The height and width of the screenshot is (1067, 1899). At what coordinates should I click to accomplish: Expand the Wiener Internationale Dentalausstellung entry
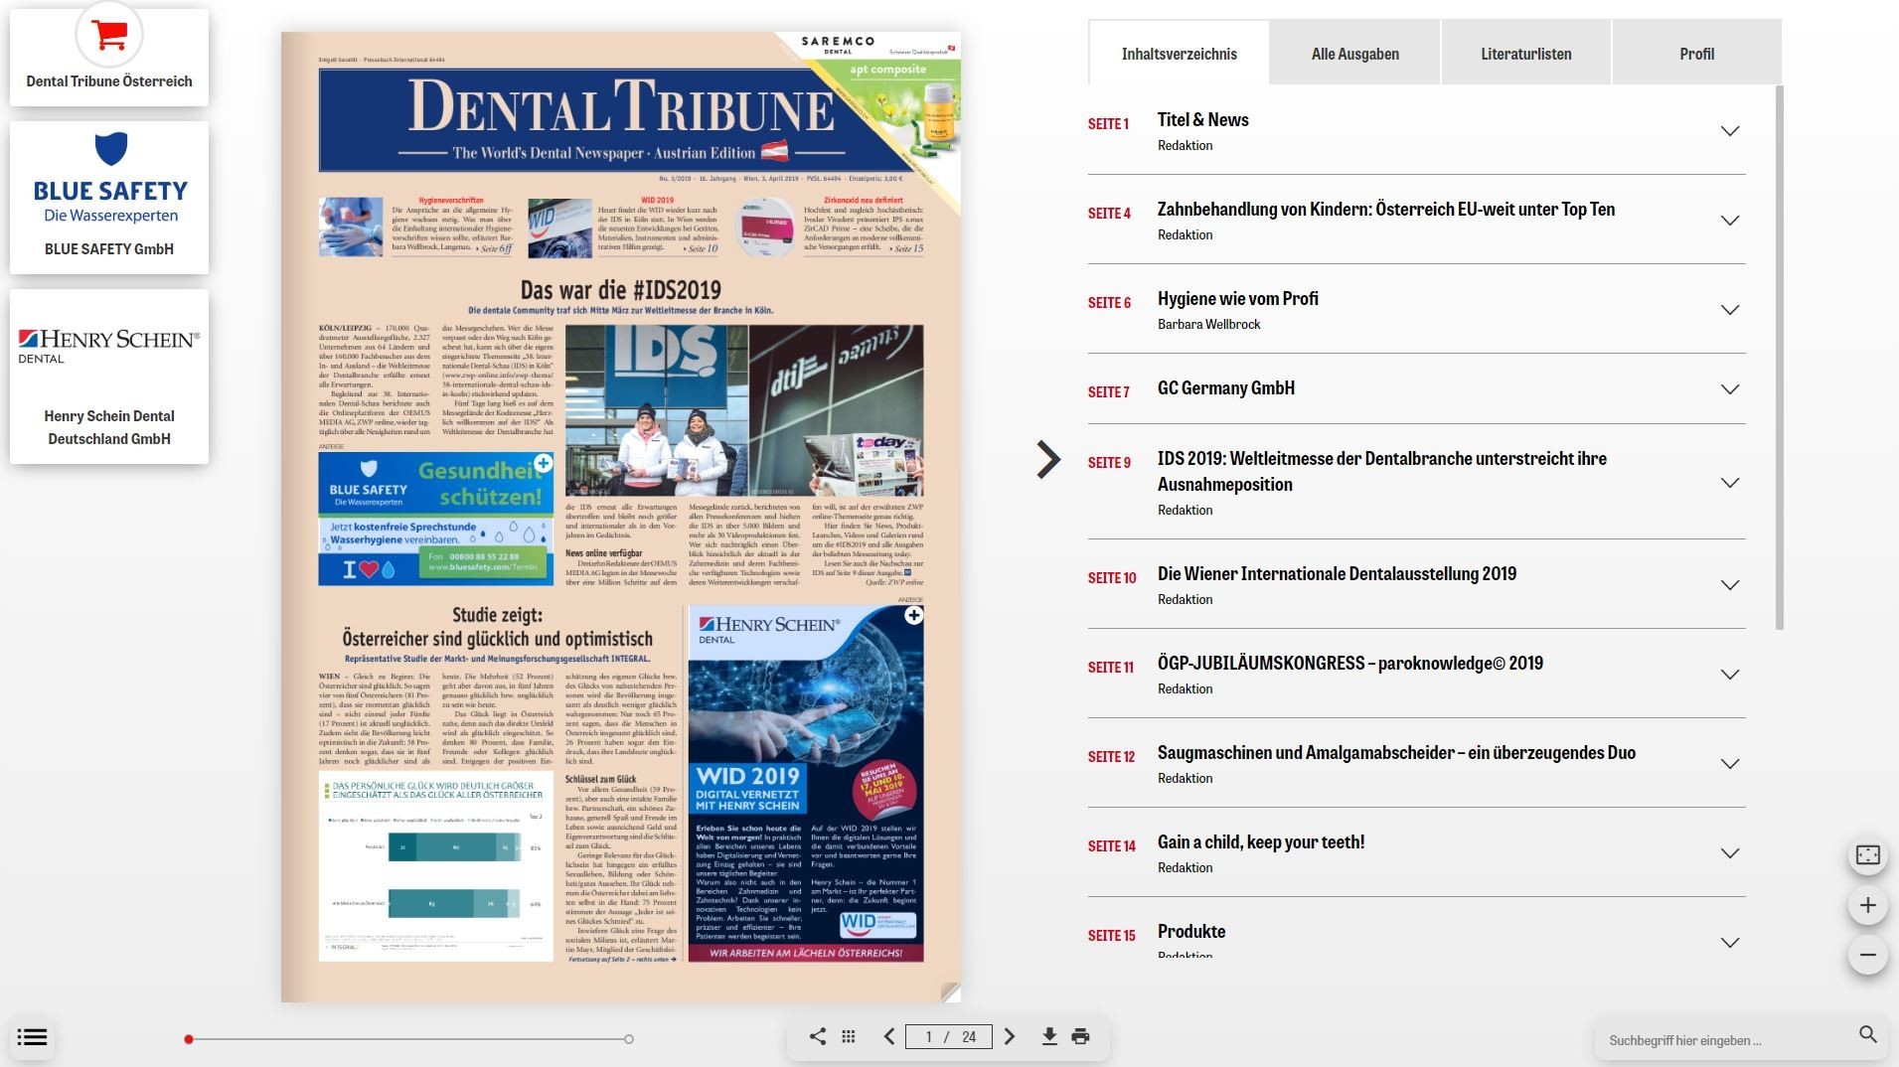point(1730,585)
